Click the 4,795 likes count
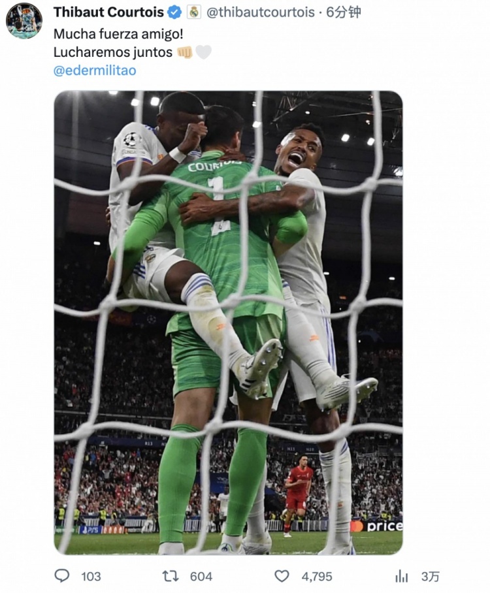This screenshot has width=490, height=593. tap(317, 577)
